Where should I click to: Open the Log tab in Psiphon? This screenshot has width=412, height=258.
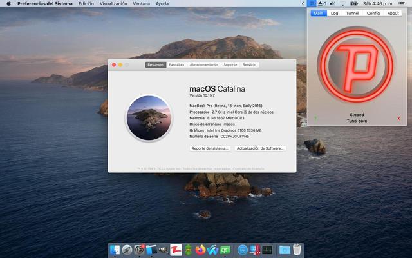tap(334, 13)
